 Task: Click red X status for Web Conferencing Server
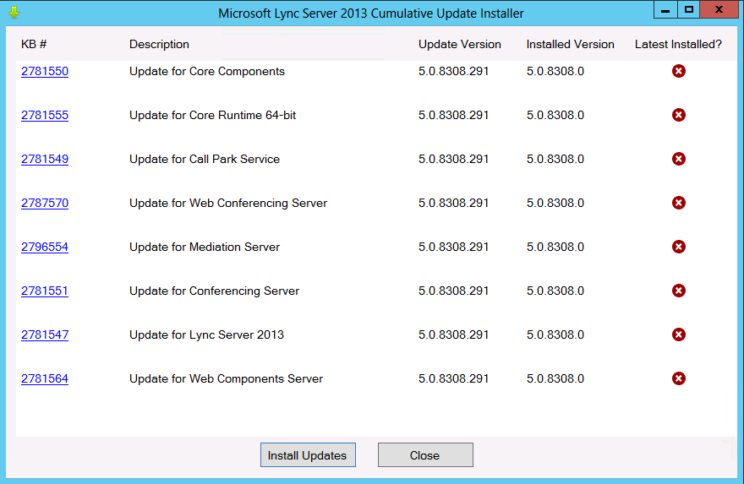679,203
